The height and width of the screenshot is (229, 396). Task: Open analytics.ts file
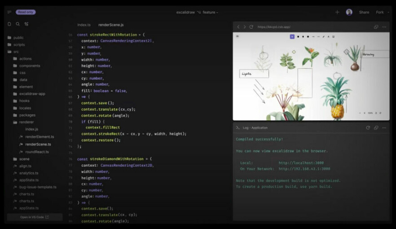(x=26, y=173)
